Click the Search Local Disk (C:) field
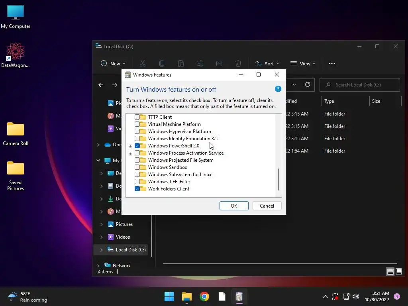This screenshot has height=306, width=408. 360,85
